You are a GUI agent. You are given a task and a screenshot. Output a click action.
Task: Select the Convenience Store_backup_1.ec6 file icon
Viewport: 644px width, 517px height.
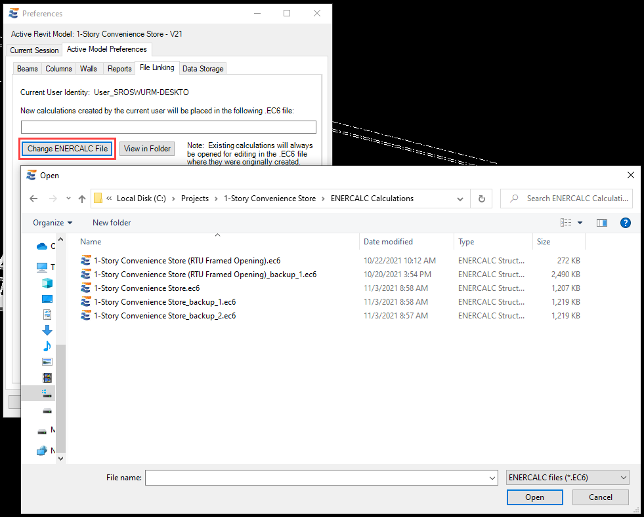pyautogui.click(x=86, y=302)
